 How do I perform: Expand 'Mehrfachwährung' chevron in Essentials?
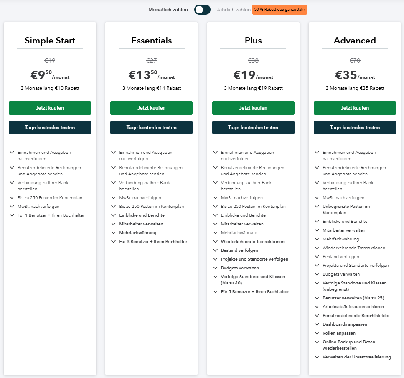pyautogui.click(x=113, y=232)
